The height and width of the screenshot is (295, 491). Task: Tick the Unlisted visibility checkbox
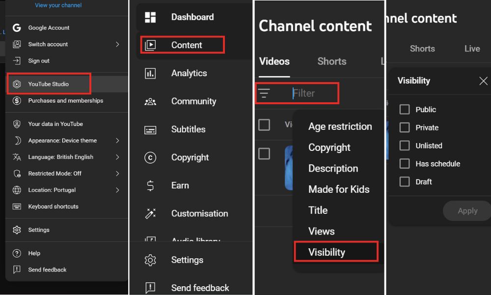pyautogui.click(x=405, y=146)
